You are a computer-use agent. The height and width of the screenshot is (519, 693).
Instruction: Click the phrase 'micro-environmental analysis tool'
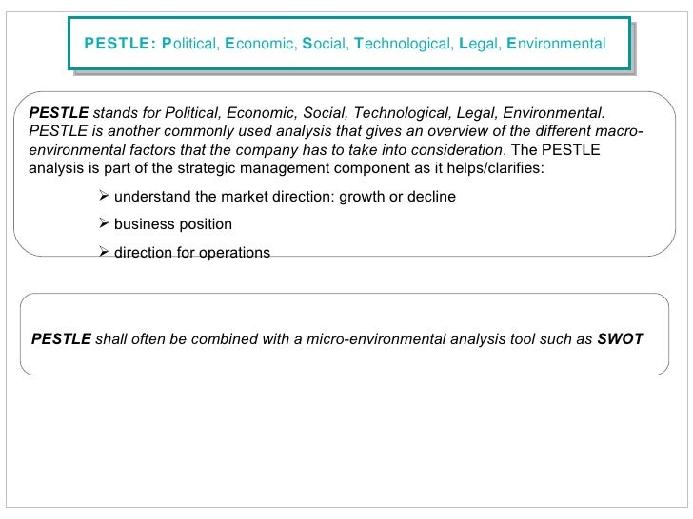tap(416, 339)
